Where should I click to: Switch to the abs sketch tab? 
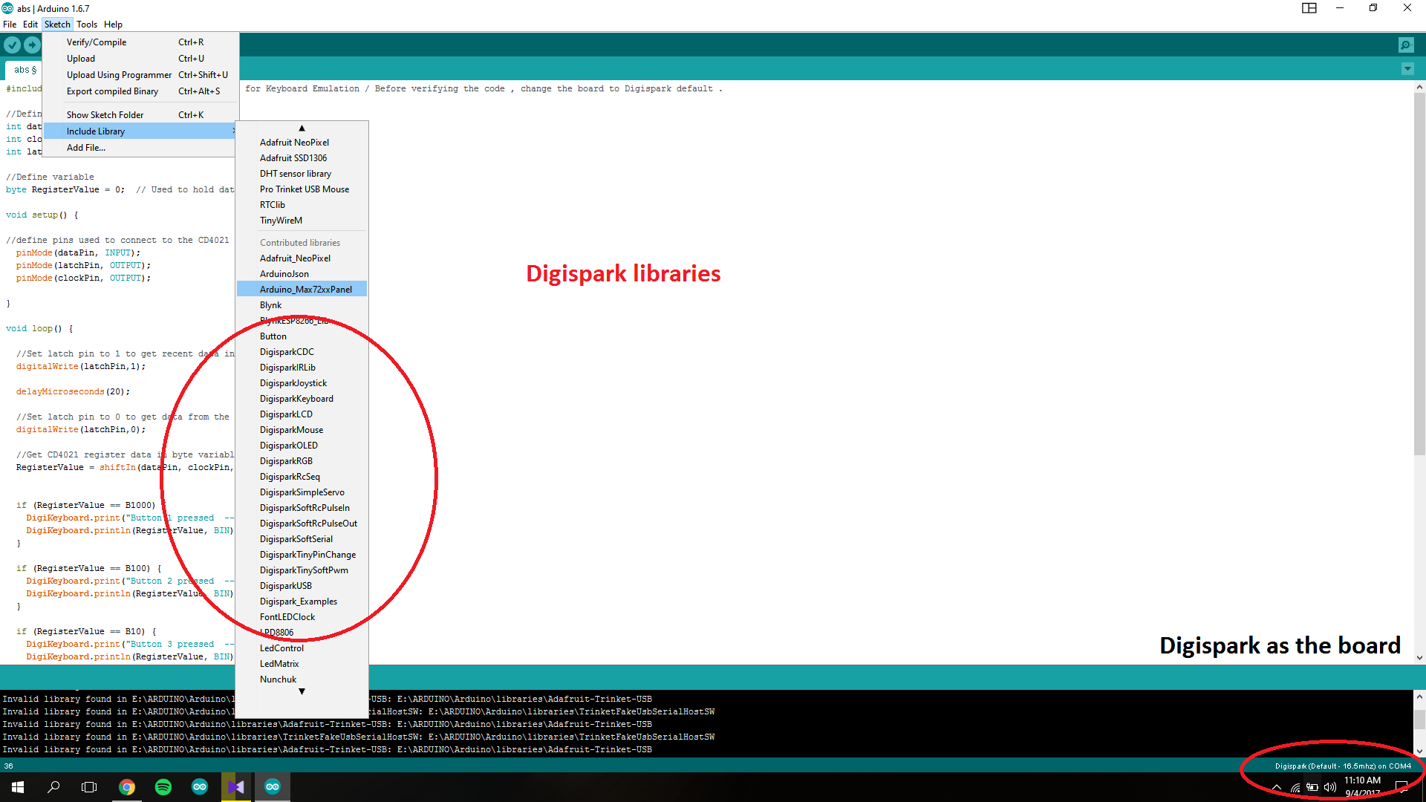(x=25, y=70)
